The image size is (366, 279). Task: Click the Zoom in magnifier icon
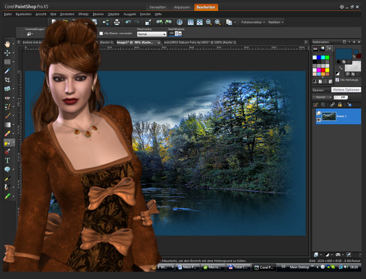click(217, 22)
